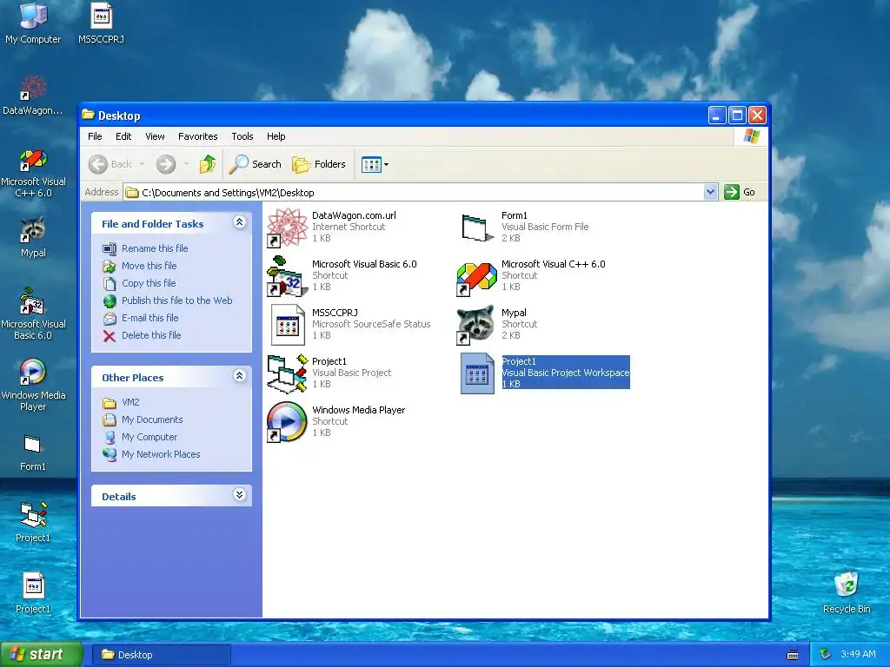This screenshot has height=667, width=890.
Task: Select Microsoft Visual Basic 6.0 icon in window
Action: (287, 275)
